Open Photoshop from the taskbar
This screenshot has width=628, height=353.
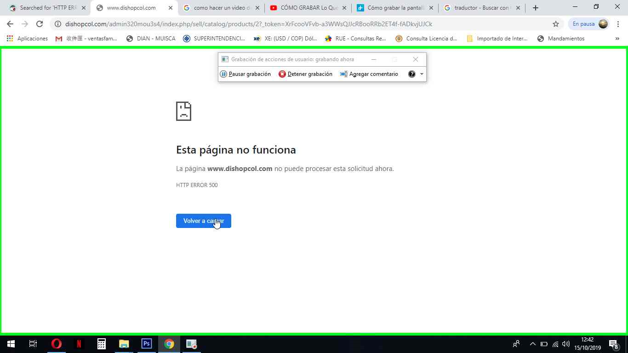[x=146, y=344]
